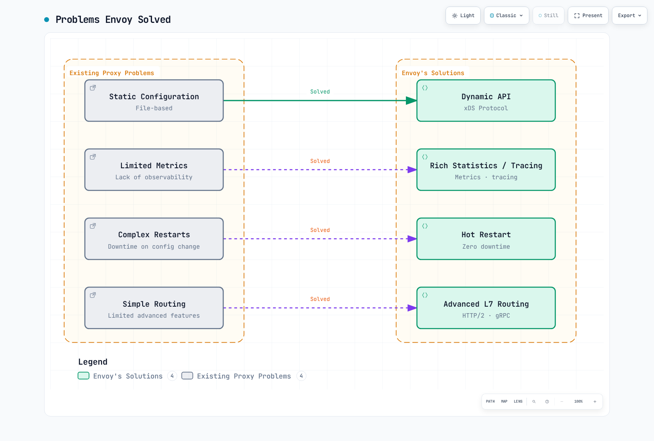The height and width of the screenshot is (441, 654).
Task: Click code icon on Hot Restart node
Action: coord(425,226)
